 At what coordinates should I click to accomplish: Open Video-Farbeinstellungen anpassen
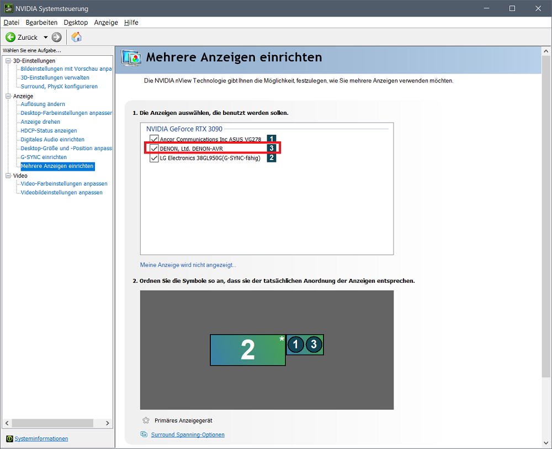64,183
